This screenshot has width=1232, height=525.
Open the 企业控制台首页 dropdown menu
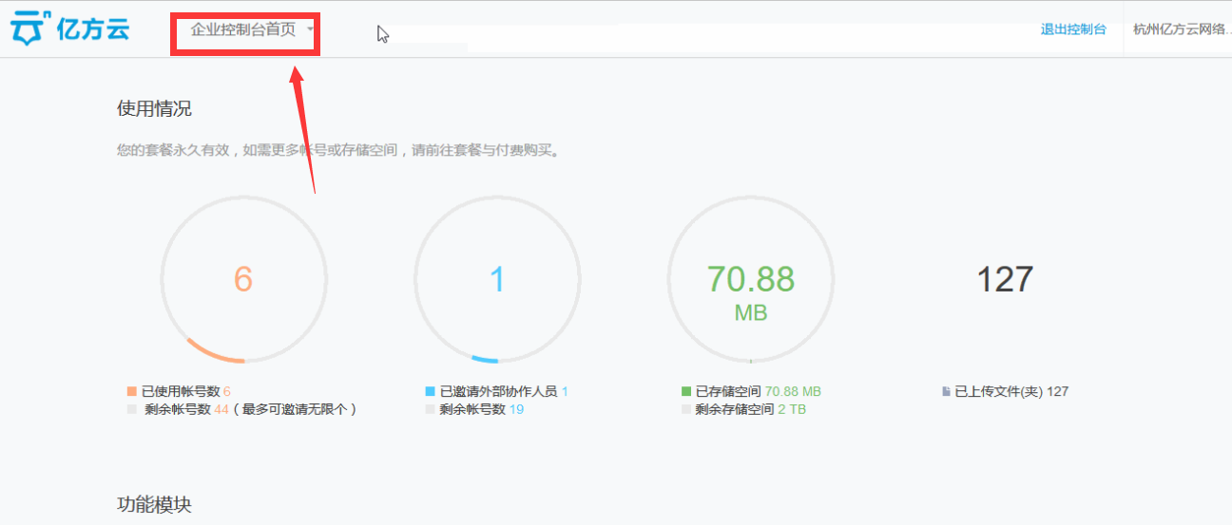pyautogui.click(x=243, y=29)
